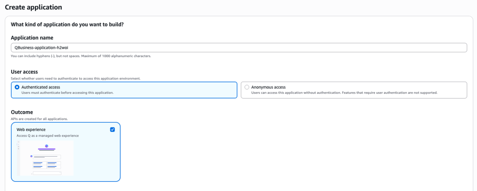Click "What kind of application do you want to build?" text
Image resolution: width=477 pixels, height=191 pixels.
[67, 25]
